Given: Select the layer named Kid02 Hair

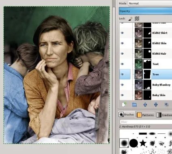Looking at the screenshot, I should (159, 53).
